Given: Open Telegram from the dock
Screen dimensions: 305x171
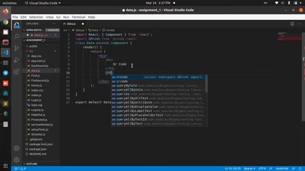Looking at the screenshot, I should pyautogui.click(x=5, y=73).
